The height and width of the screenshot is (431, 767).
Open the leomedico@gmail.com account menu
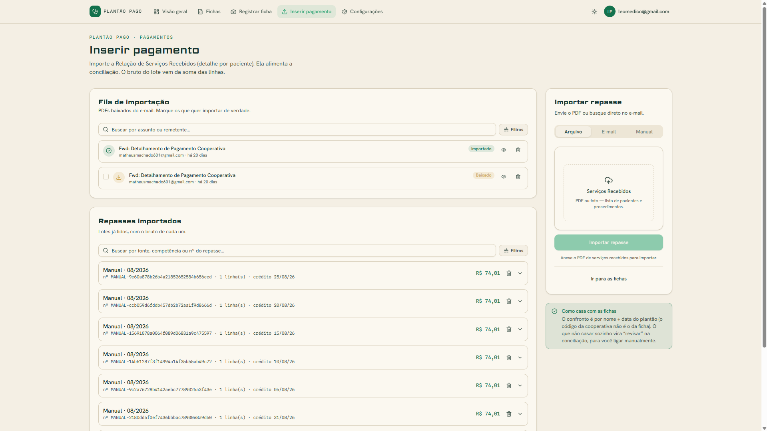643,12
